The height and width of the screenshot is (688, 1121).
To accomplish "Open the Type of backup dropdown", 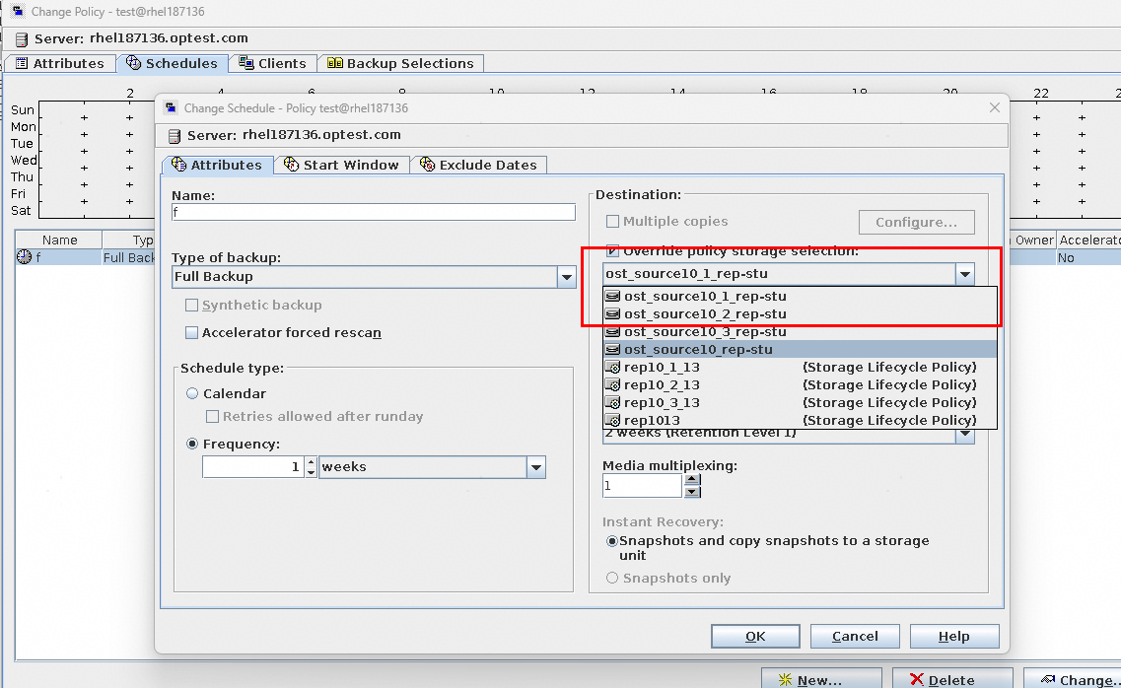I will [x=566, y=277].
